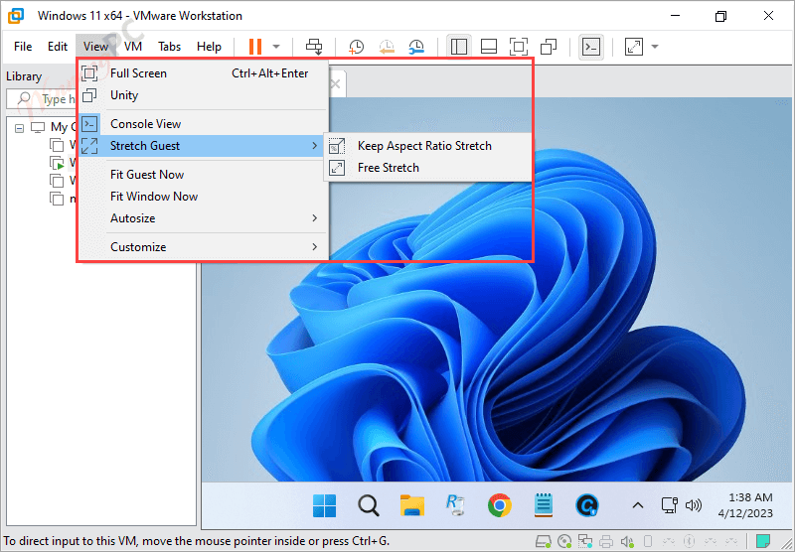795x552 pixels.
Task: Open Snapshot Manager via the clock-wrench icon
Action: pos(416,47)
